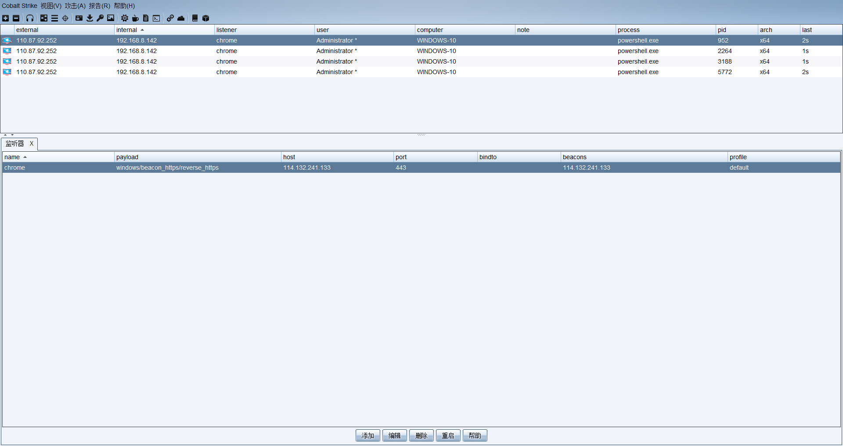Sort sessions by note column header
Screen dimensions: 843x446
click(x=566, y=30)
